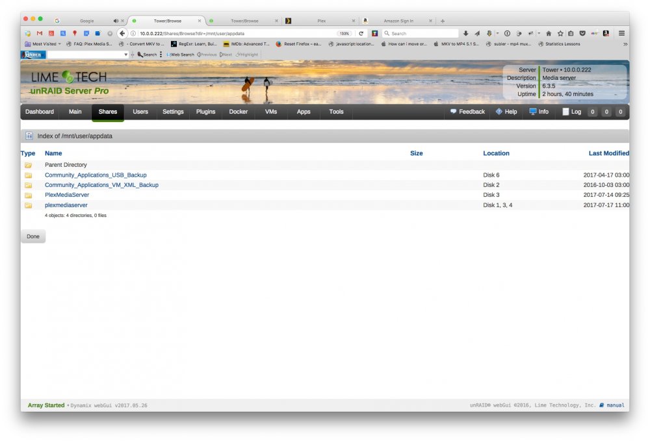Switch to the Docker tab
Screen dimensions: 650x441
pos(239,112)
